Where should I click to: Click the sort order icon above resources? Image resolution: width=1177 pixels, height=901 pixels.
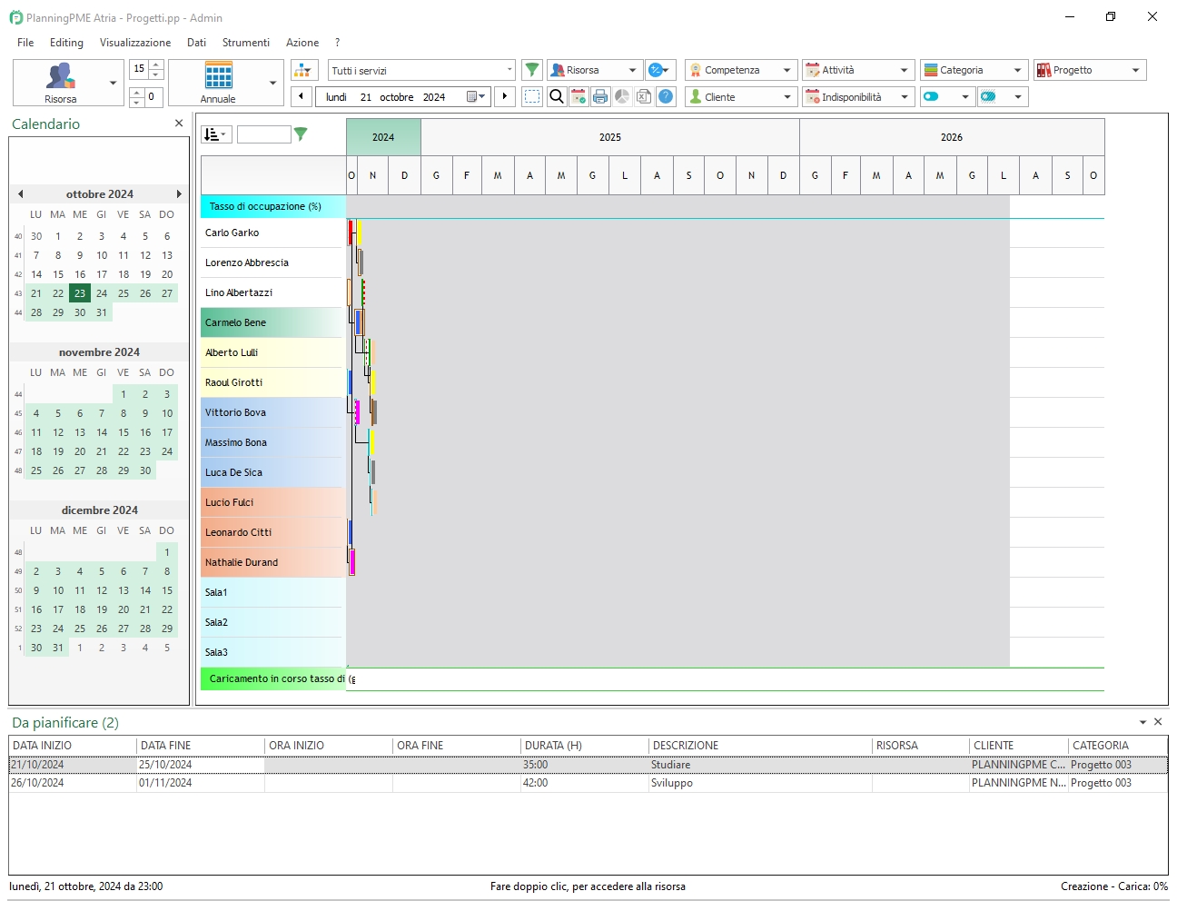coord(216,134)
